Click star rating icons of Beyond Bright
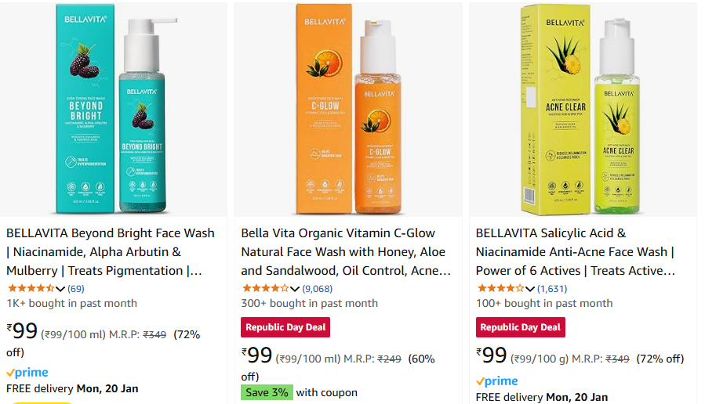Screen dimensions: 705x404 (x=31, y=288)
